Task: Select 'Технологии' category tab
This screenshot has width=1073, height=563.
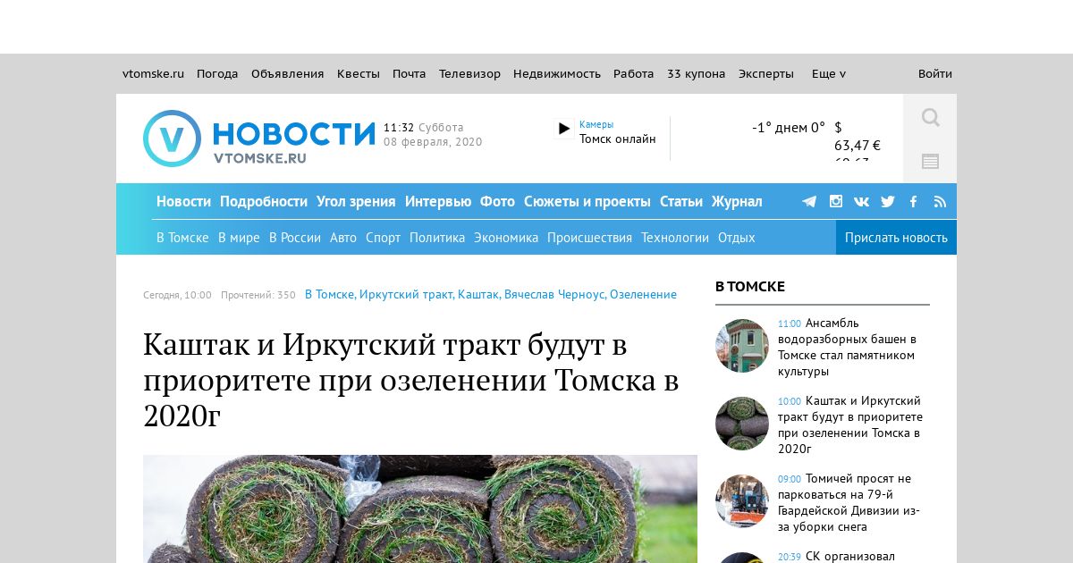Action: (x=675, y=238)
